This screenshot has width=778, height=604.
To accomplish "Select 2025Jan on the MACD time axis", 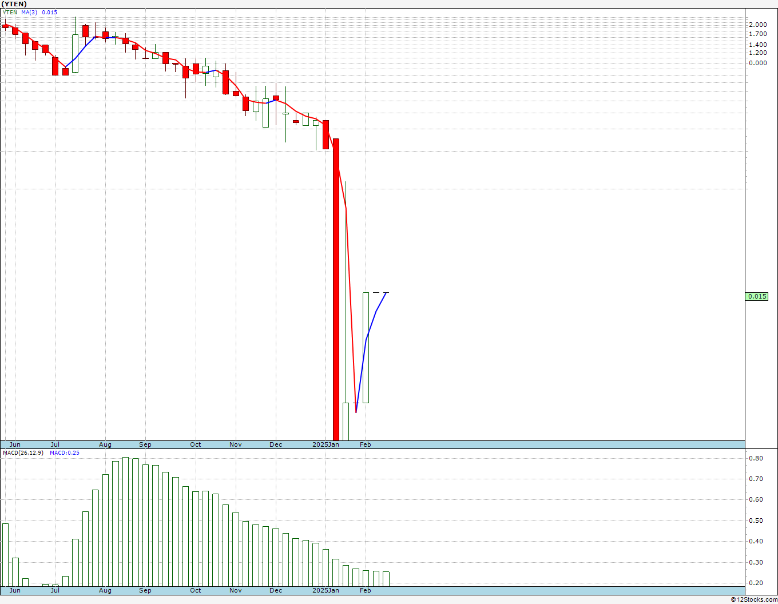I will point(326,590).
